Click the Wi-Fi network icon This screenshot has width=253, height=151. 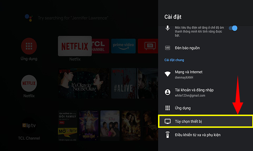pyautogui.click(x=167, y=74)
